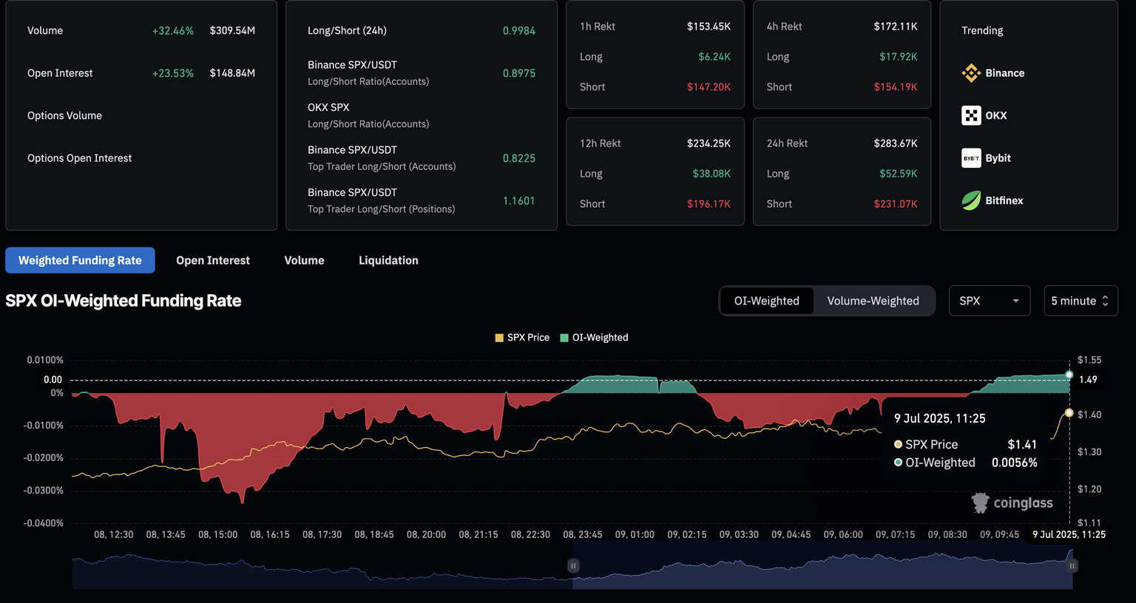Image resolution: width=1136 pixels, height=603 pixels.
Task: Switch to the Open Interest tab
Action: pos(213,260)
